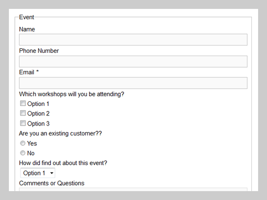Image resolution: width=267 pixels, height=200 pixels.
Task: Click the Name text input field
Action: [133, 40]
